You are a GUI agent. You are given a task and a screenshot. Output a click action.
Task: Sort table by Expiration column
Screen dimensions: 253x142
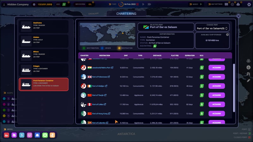[190, 56]
